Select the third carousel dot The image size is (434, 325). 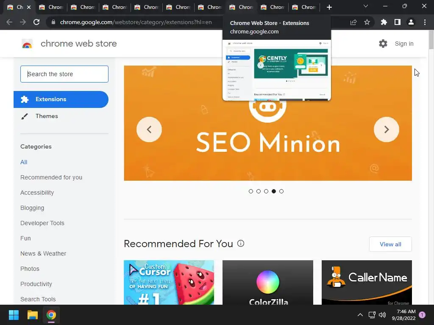266,191
